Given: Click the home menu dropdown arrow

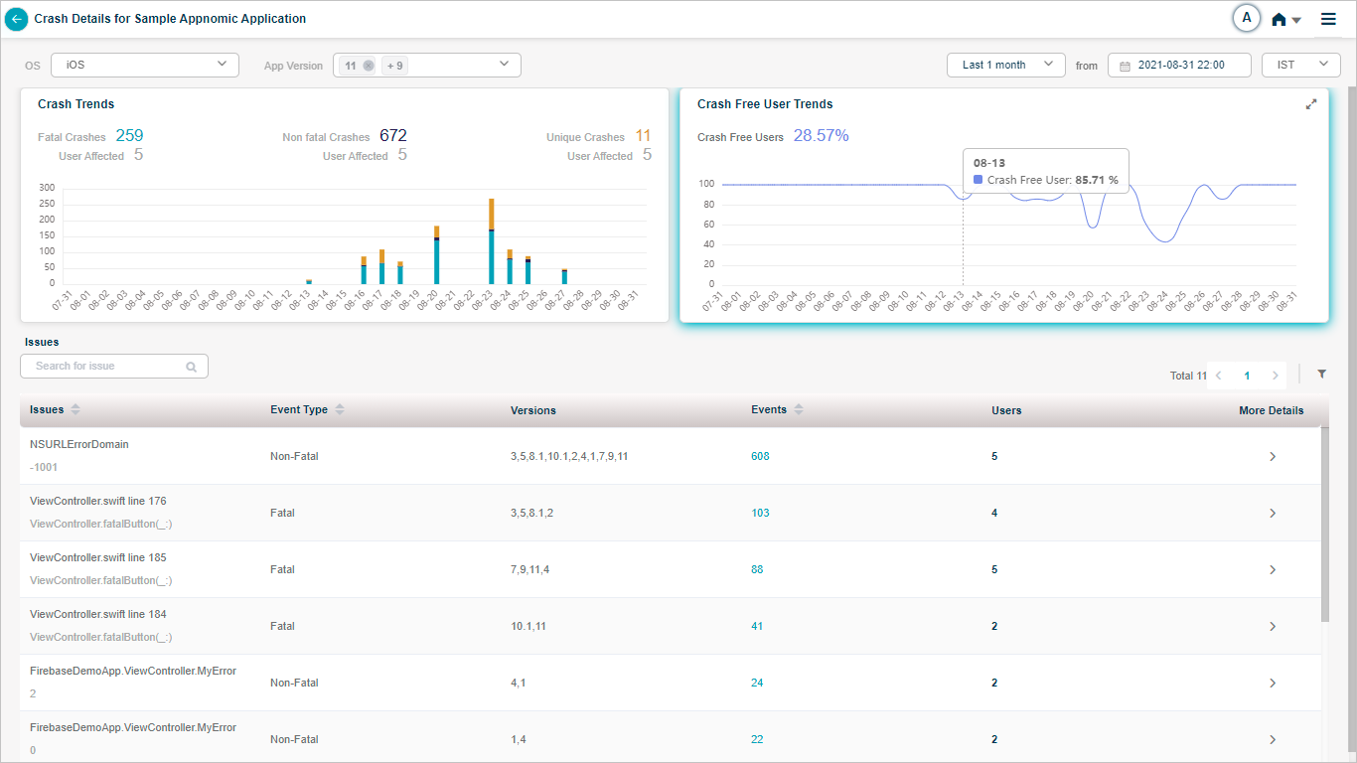Looking at the screenshot, I should [1296, 20].
